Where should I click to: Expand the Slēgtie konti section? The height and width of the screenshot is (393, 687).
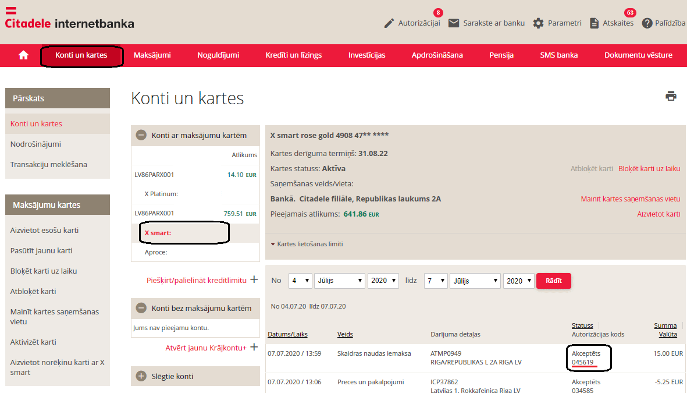click(x=141, y=376)
